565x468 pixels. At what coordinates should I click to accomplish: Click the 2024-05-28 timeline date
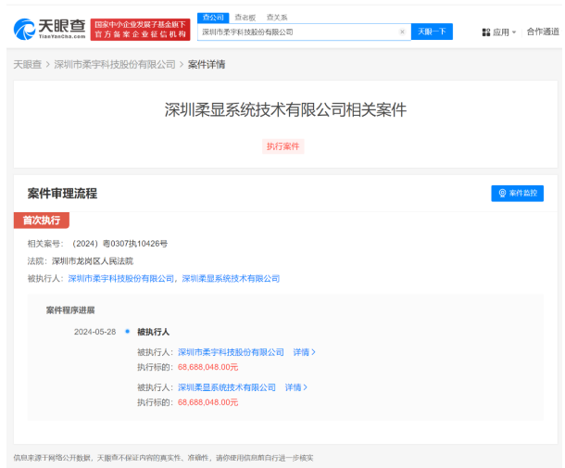pyautogui.click(x=94, y=332)
